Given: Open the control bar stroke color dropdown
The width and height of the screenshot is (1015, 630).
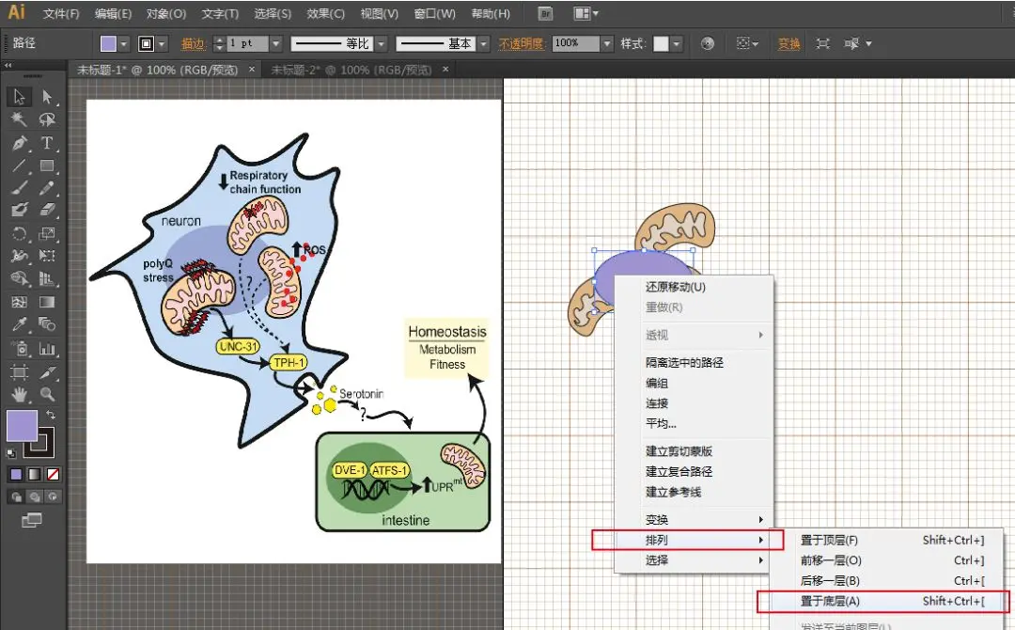Looking at the screenshot, I should 162,43.
